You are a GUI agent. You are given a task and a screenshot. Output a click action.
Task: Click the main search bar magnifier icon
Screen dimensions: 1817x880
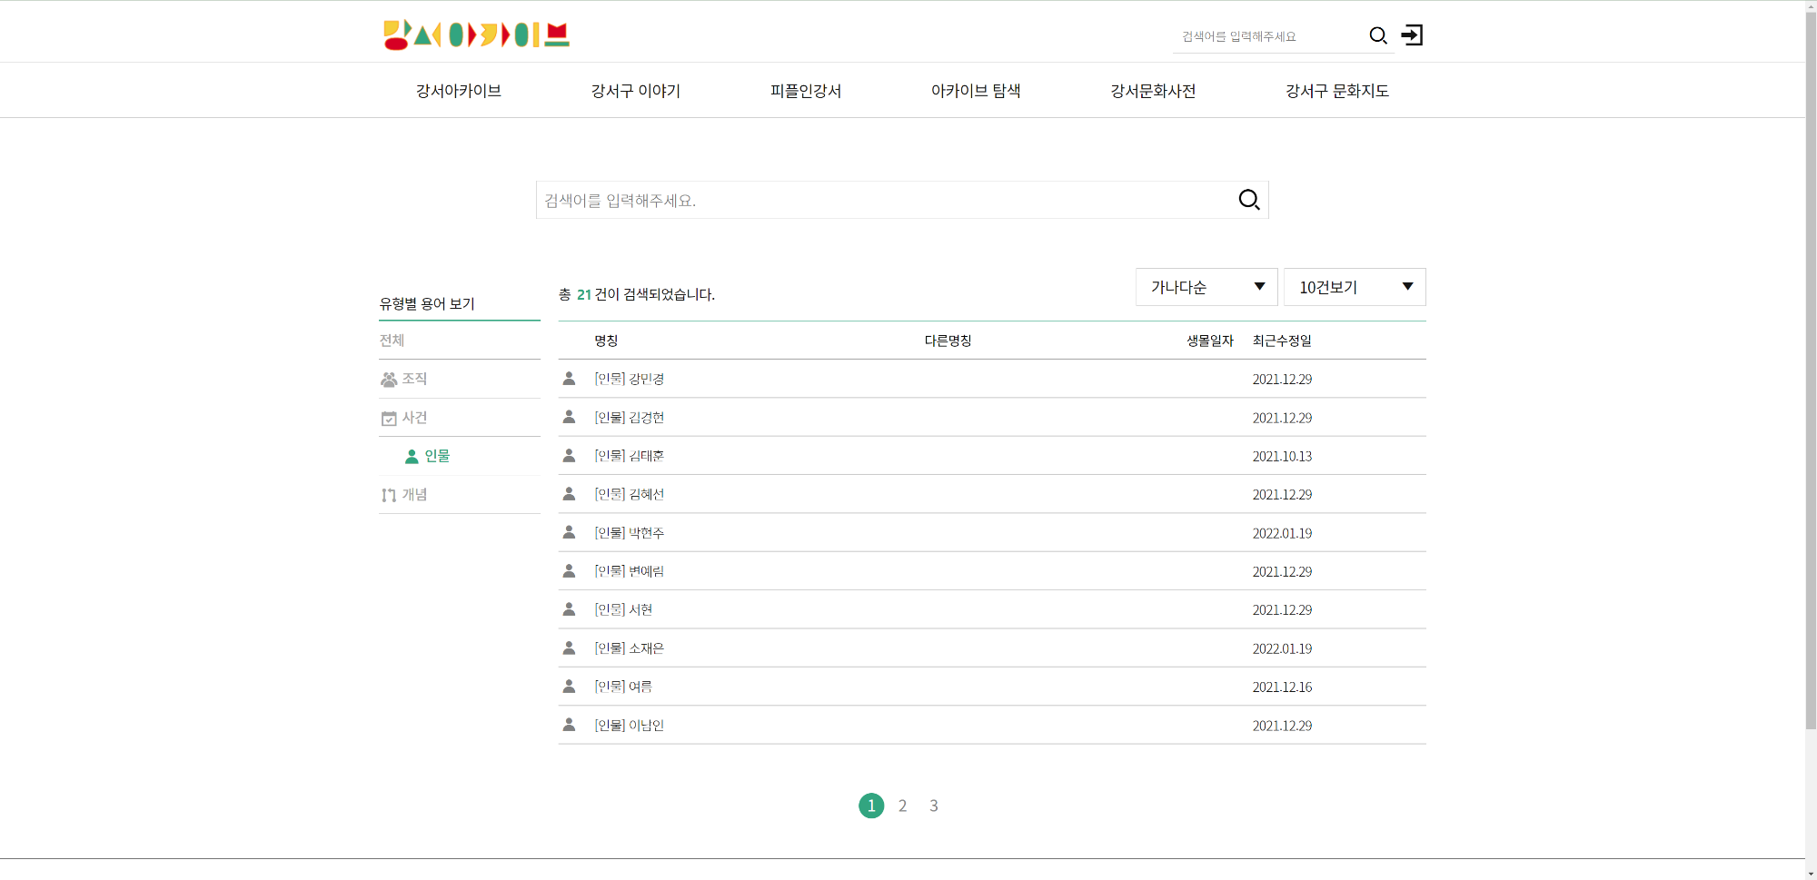pyautogui.click(x=1248, y=200)
